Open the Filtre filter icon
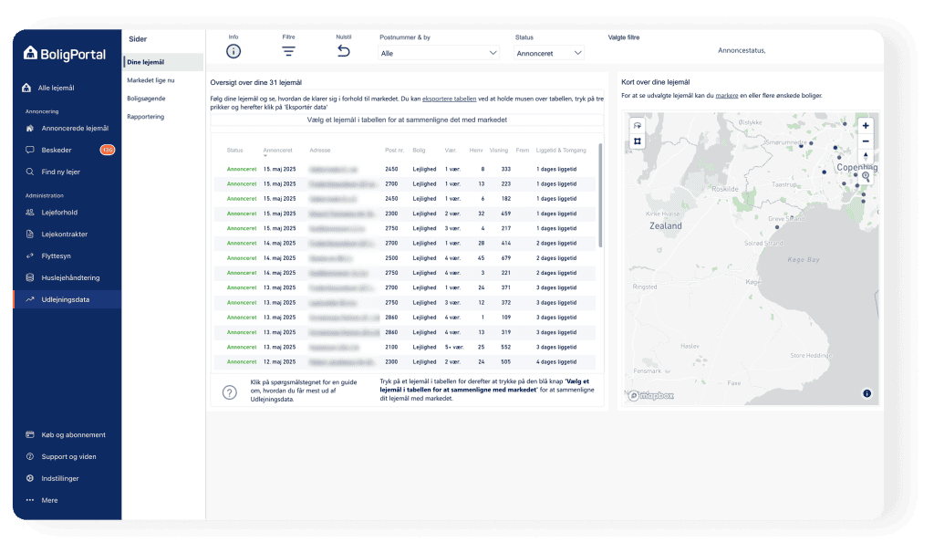 click(288, 51)
